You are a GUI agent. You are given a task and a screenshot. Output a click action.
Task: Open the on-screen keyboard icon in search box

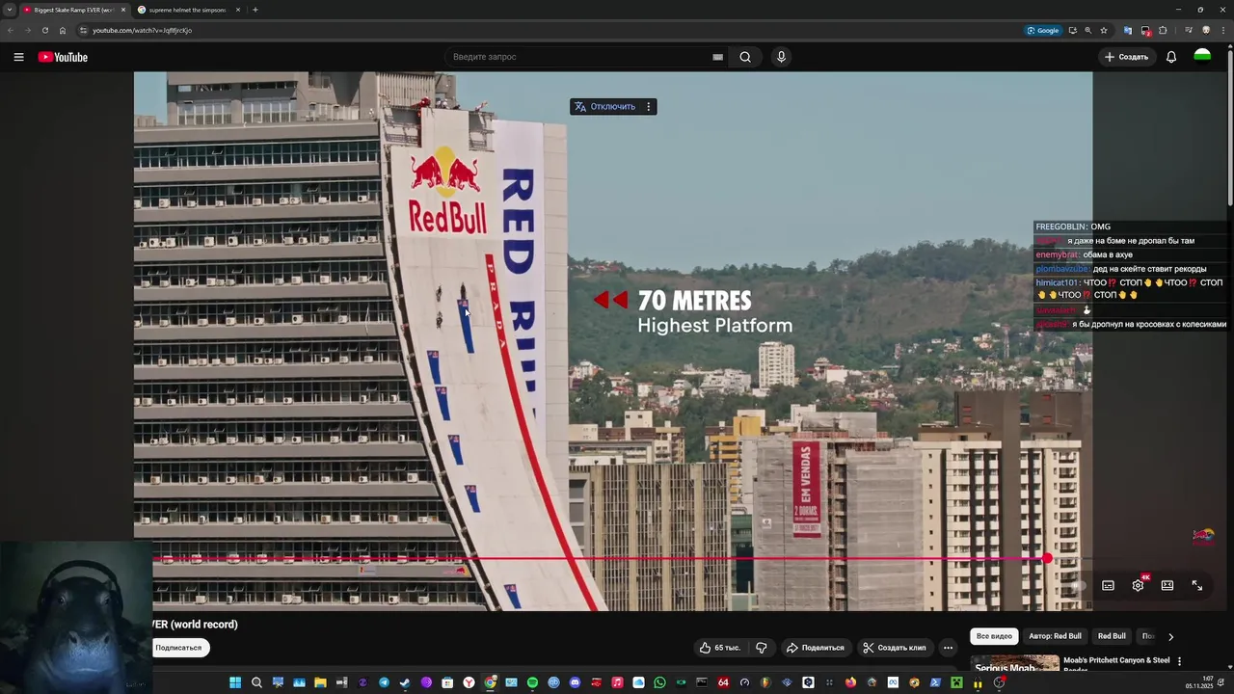click(717, 57)
